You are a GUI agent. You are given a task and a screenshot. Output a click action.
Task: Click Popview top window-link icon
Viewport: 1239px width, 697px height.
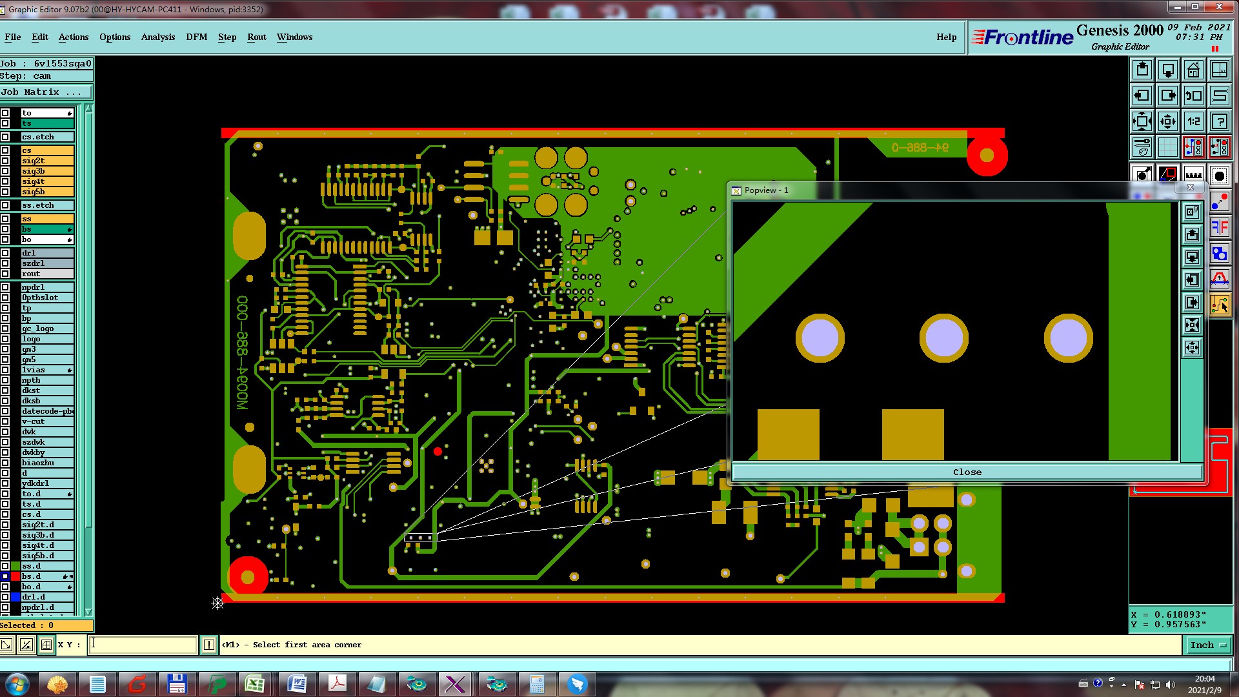[1192, 212]
